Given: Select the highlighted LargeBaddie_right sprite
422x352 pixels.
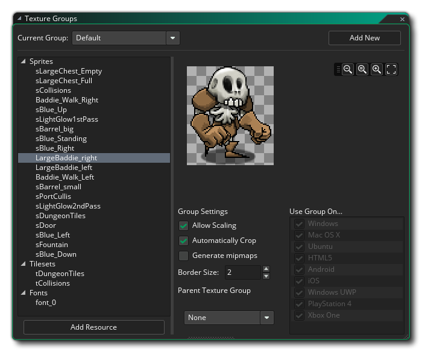Looking at the screenshot, I should 94,158.
